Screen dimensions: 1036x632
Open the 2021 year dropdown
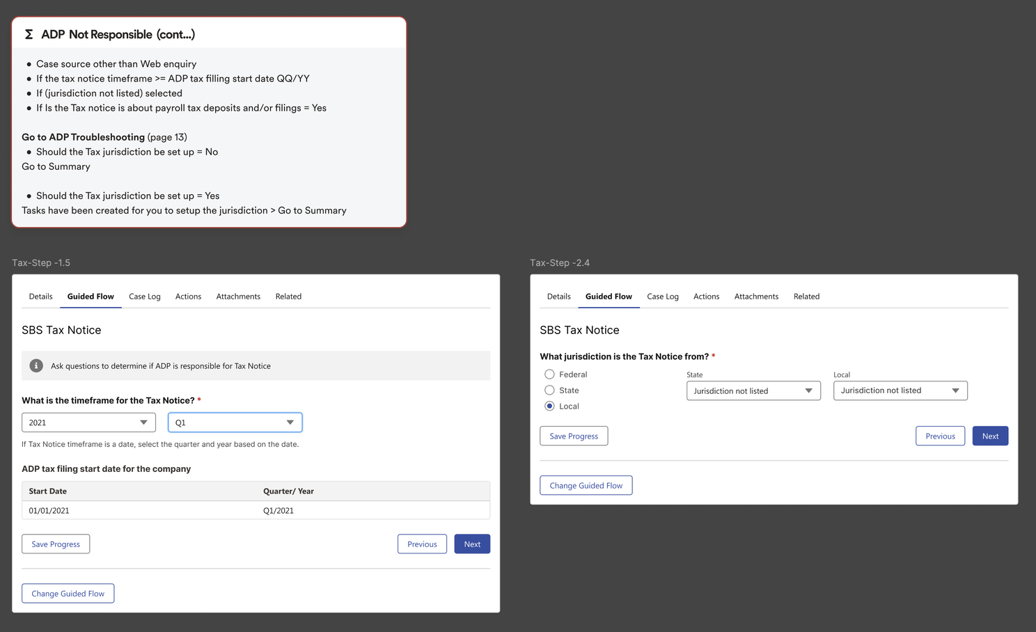[x=88, y=422]
